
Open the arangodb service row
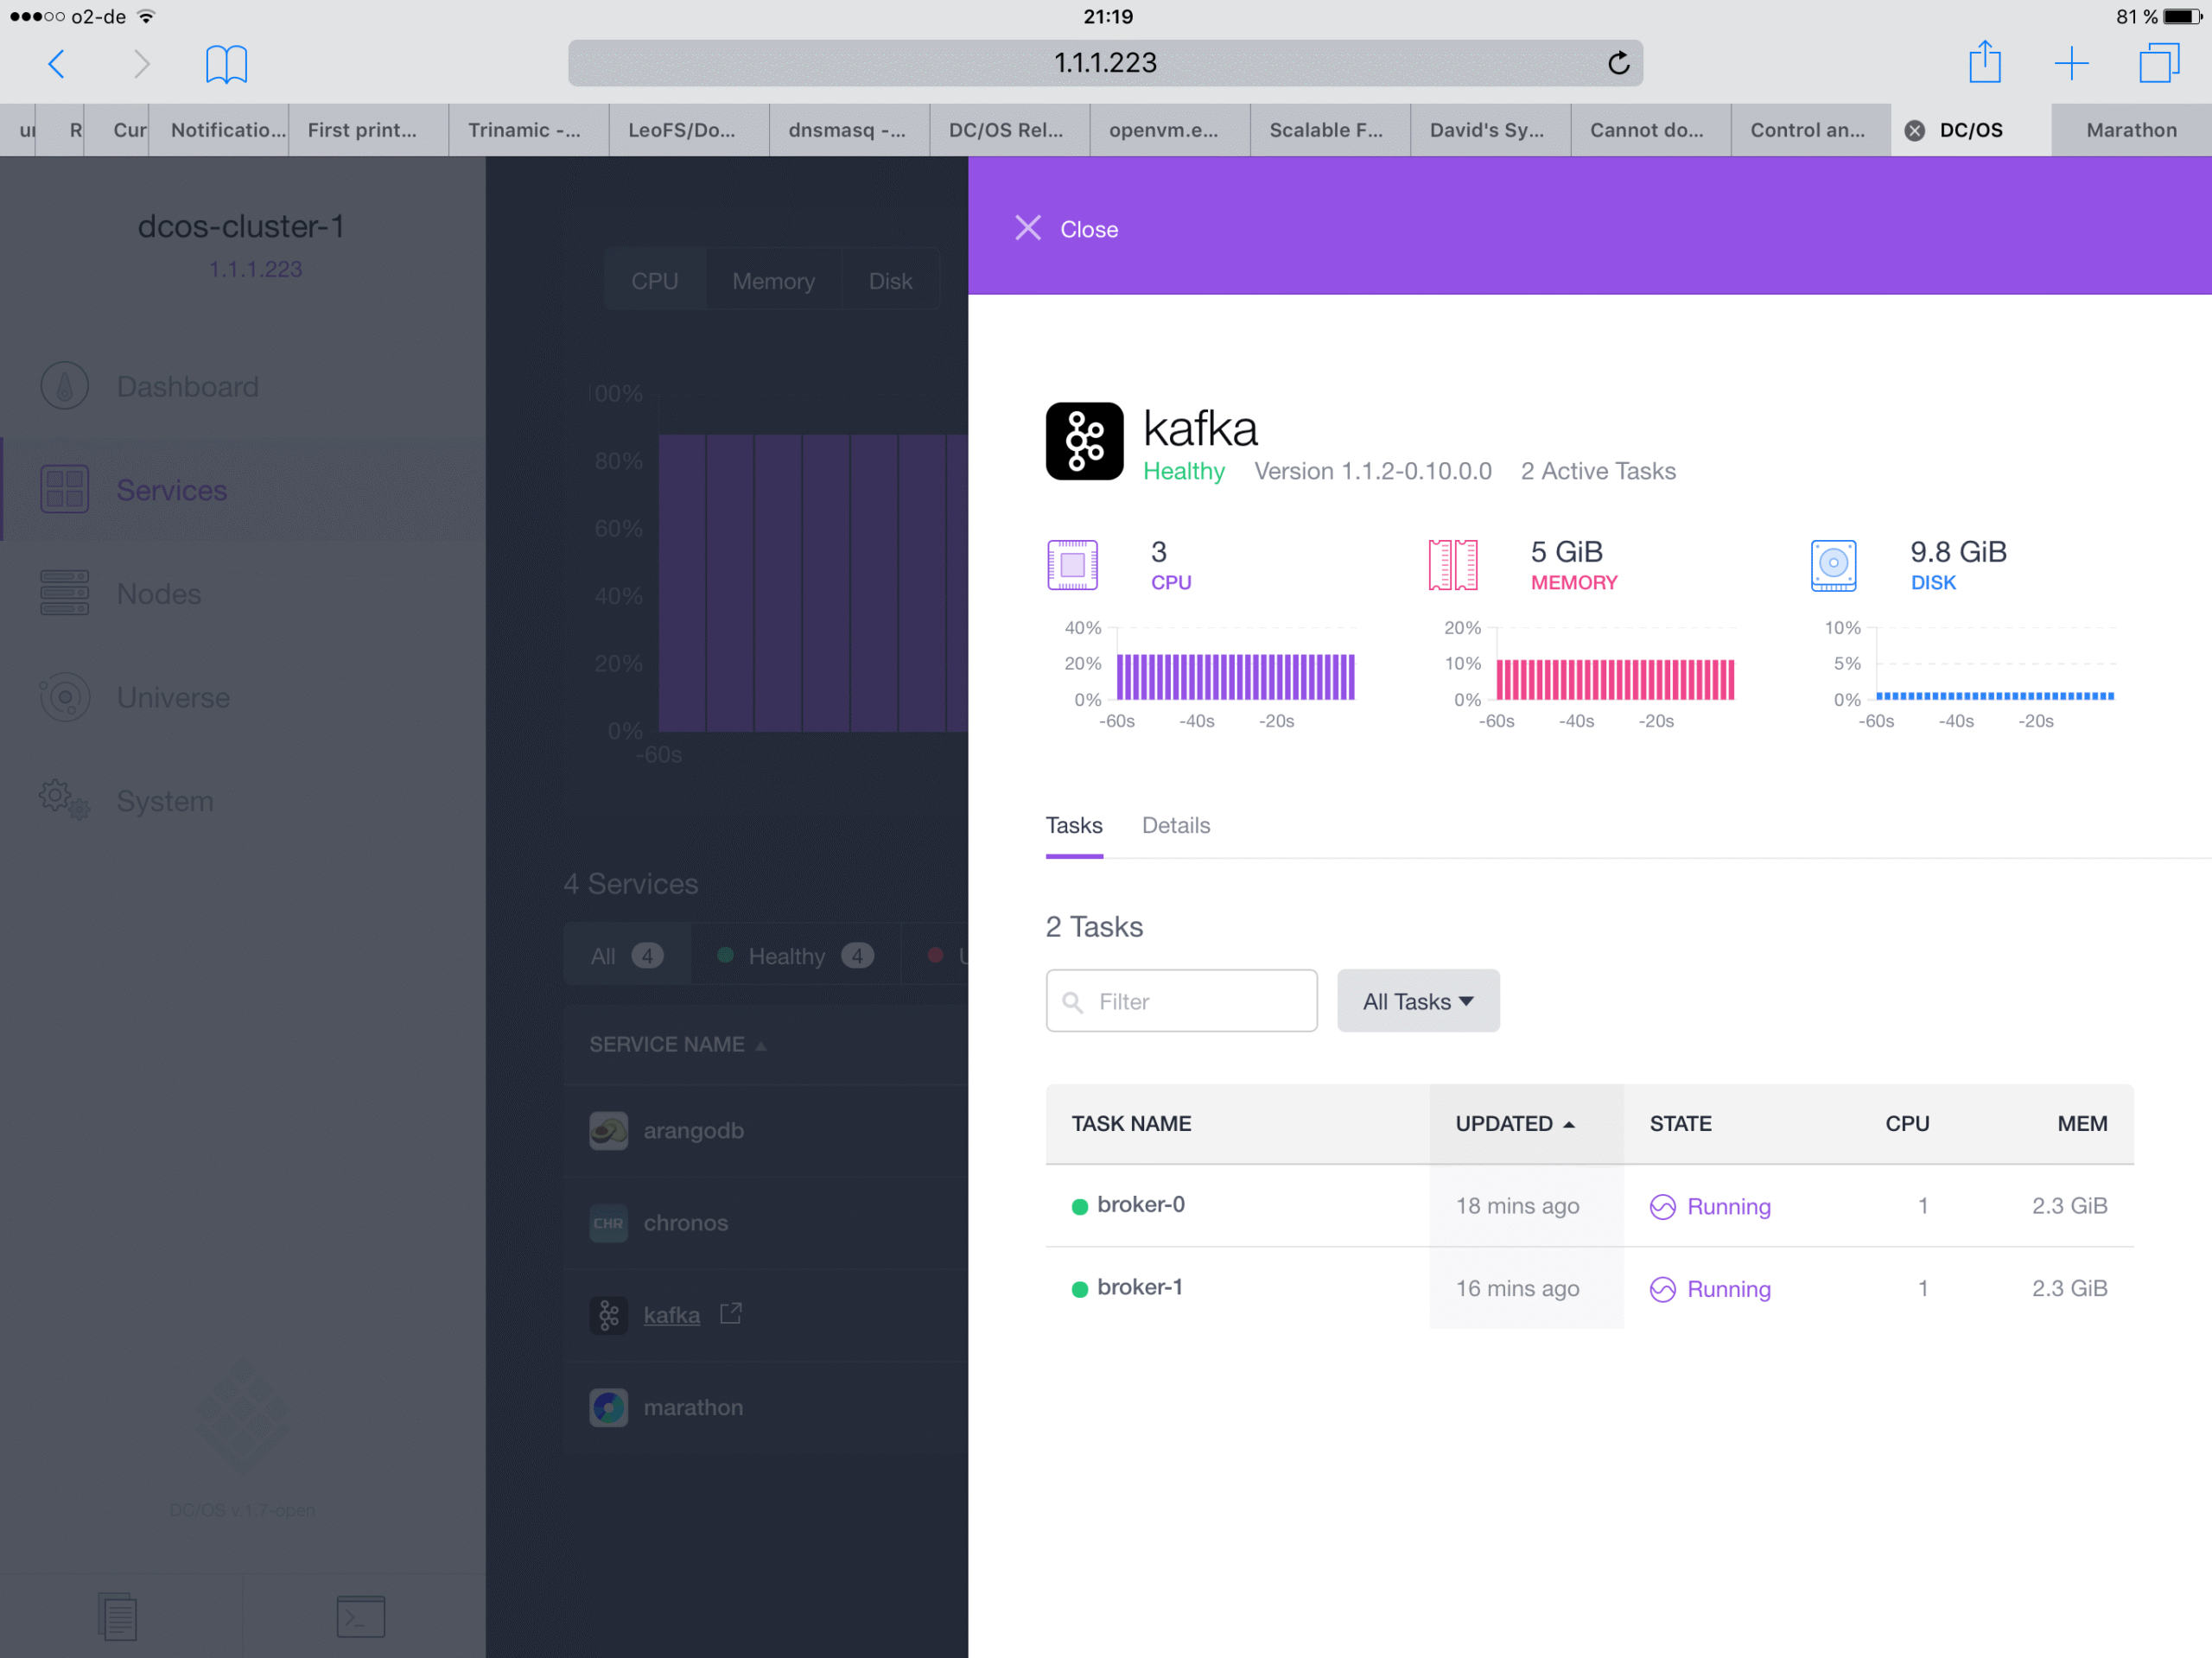click(766, 1130)
